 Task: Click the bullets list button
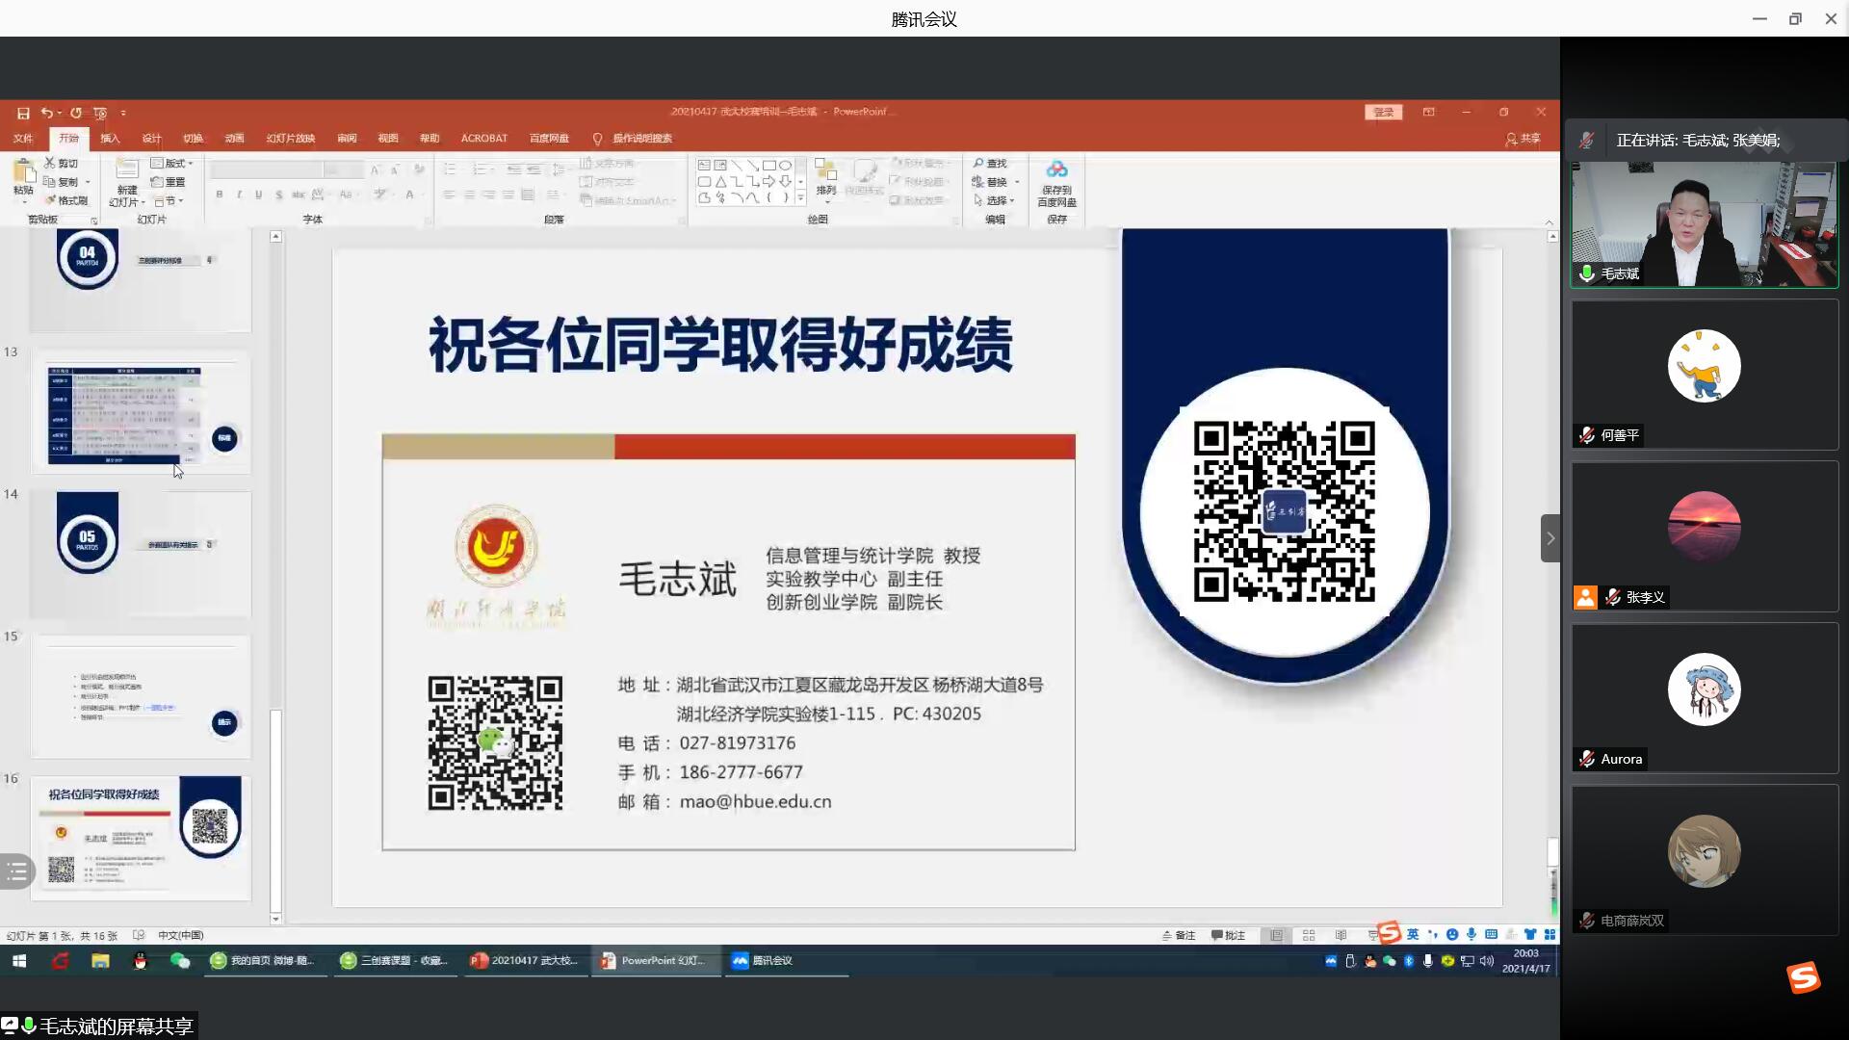click(451, 169)
